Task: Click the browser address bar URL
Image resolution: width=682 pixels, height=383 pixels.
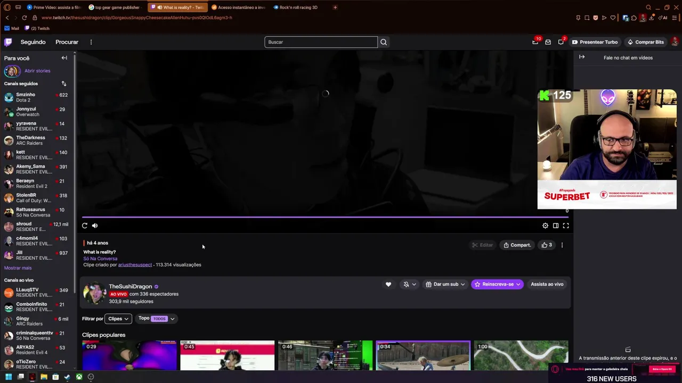Action: 136,18
